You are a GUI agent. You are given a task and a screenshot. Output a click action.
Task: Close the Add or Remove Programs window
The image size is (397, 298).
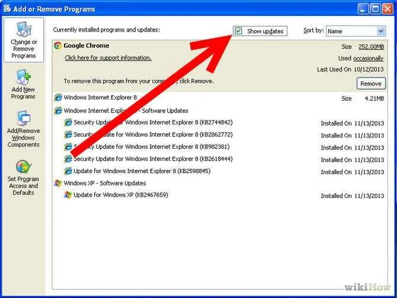(388, 9)
